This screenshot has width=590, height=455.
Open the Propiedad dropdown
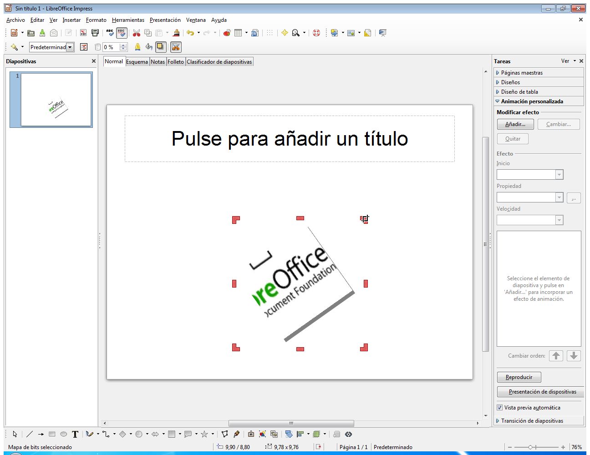pos(559,197)
